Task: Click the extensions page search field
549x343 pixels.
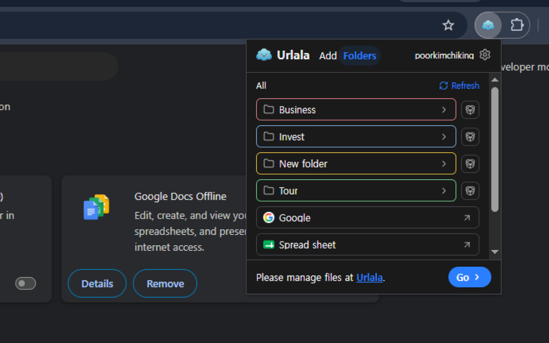Action: [59, 66]
